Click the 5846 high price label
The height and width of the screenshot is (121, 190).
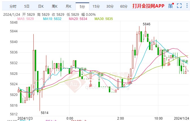coord(146,24)
